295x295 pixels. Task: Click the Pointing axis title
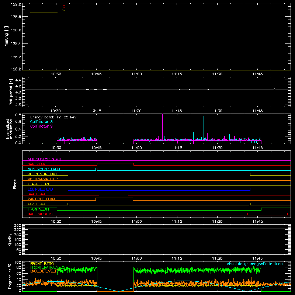7,37
